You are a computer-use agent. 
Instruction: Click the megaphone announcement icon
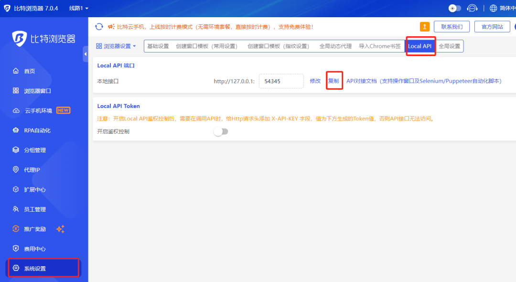pyautogui.click(x=111, y=27)
